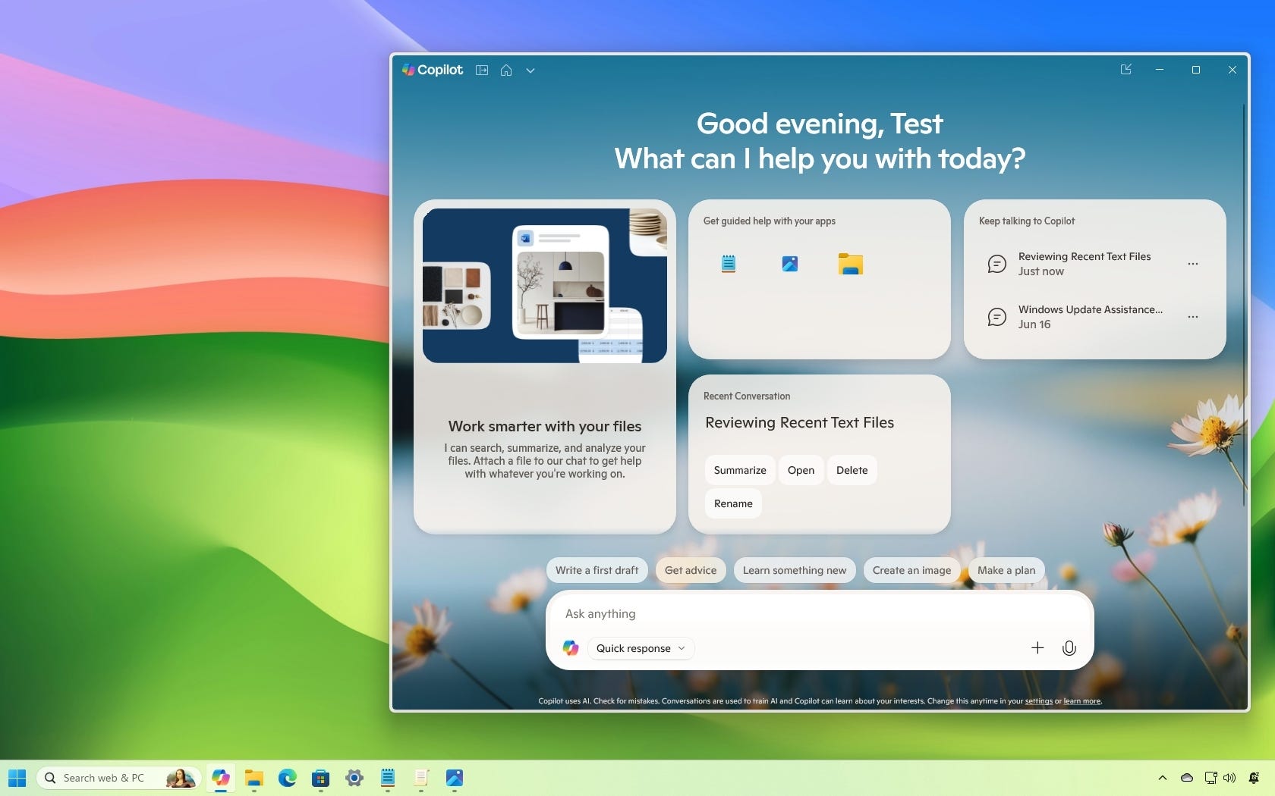The height and width of the screenshot is (796, 1275).
Task: Open Photos app from the taskbar
Action: tap(455, 778)
